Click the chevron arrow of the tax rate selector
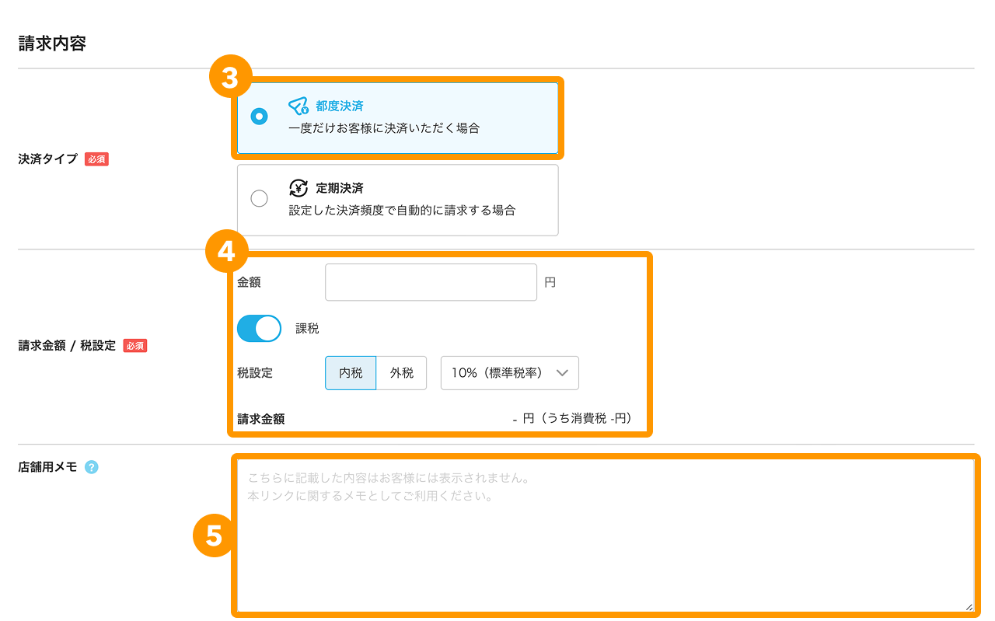 pyautogui.click(x=563, y=373)
